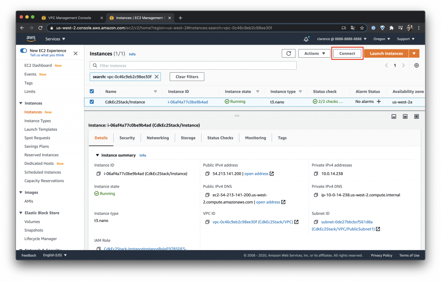Collapse the Elastic Block Store section
This screenshot has width=441, height=281.
pos(21,213)
